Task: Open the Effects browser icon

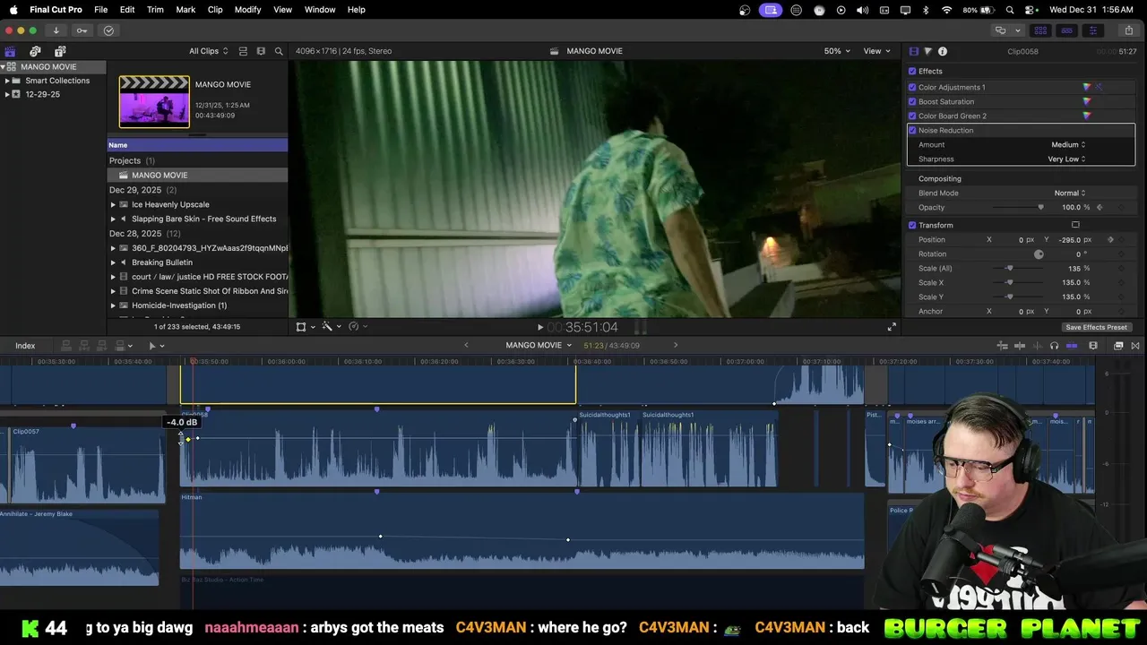Action: click(x=1118, y=346)
